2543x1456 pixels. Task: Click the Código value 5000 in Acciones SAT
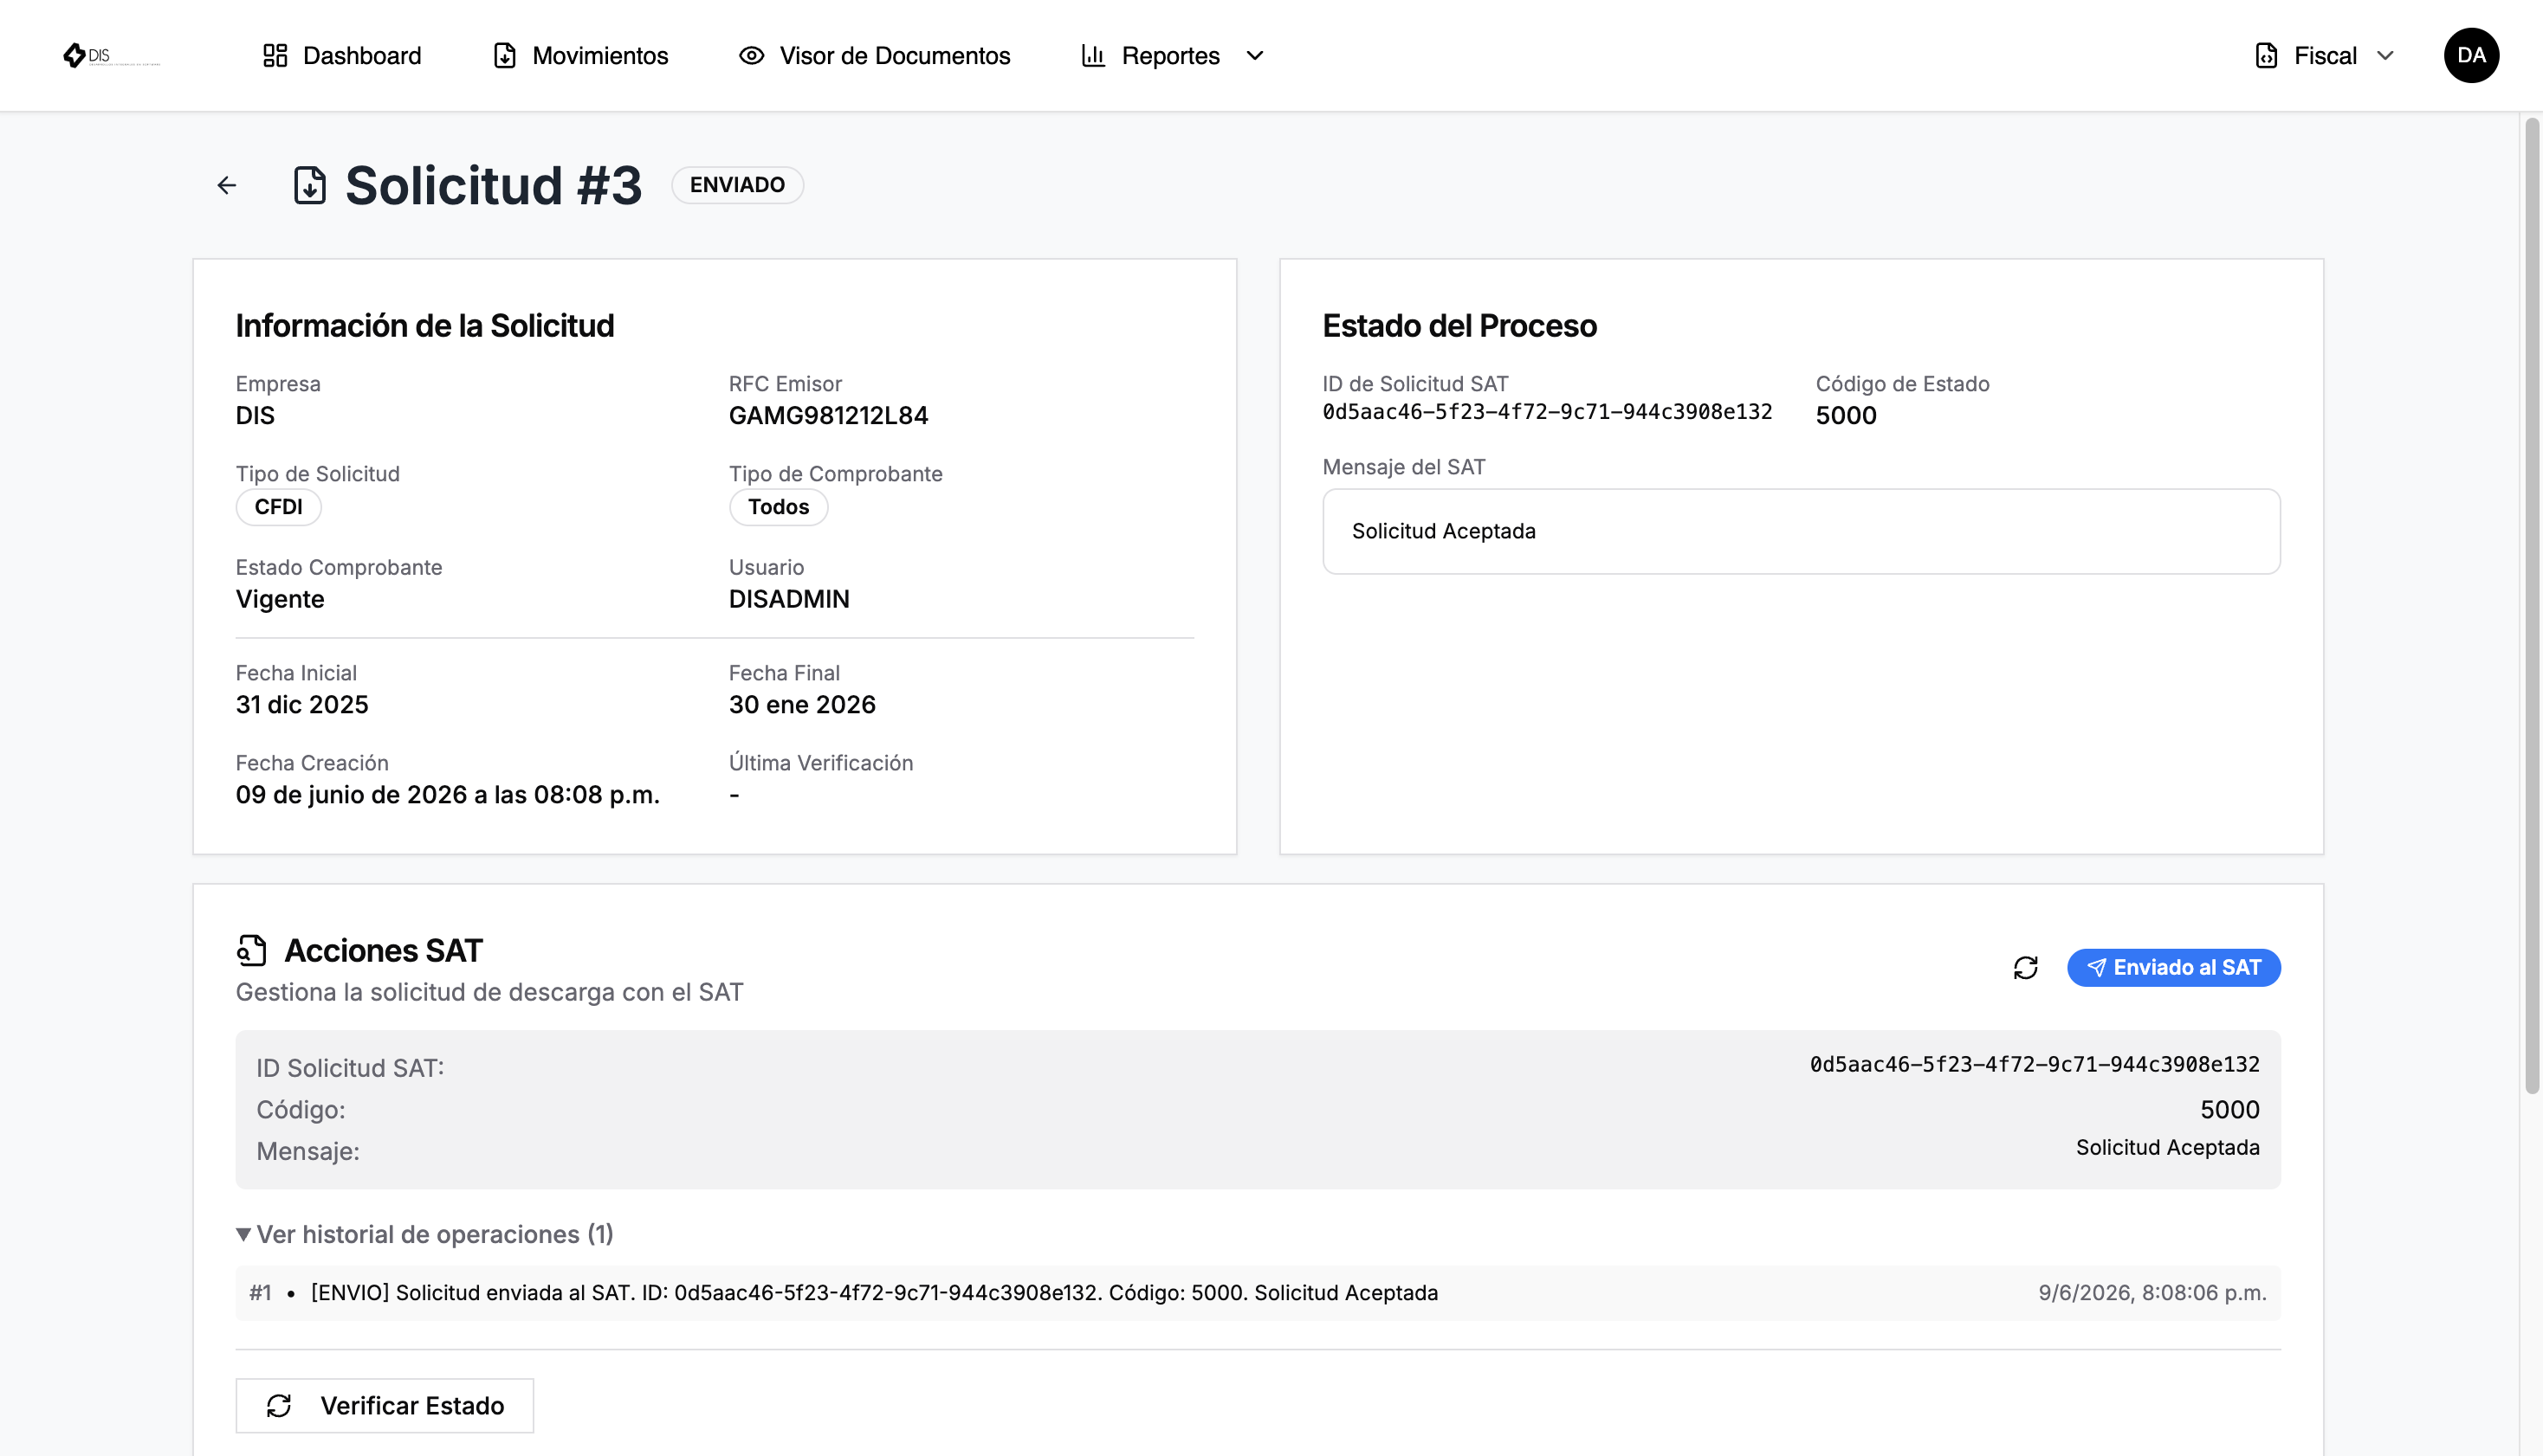pyautogui.click(x=2229, y=1110)
